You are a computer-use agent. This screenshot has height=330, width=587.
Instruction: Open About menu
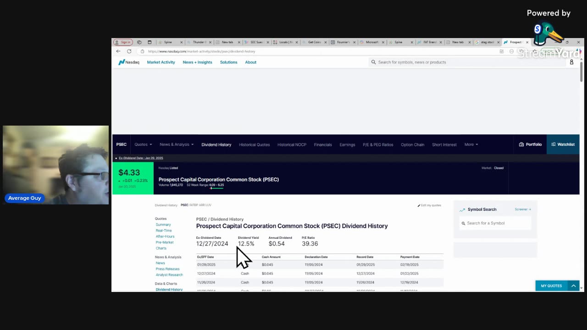250,62
